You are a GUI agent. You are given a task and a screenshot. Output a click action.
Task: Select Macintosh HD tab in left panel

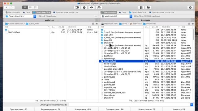[12, 12]
